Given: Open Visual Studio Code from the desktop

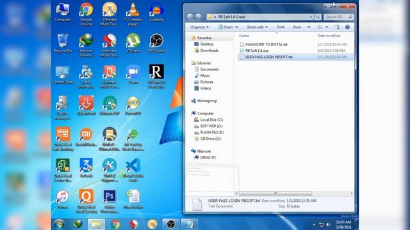Looking at the screenshot, I should click(133, 170).
